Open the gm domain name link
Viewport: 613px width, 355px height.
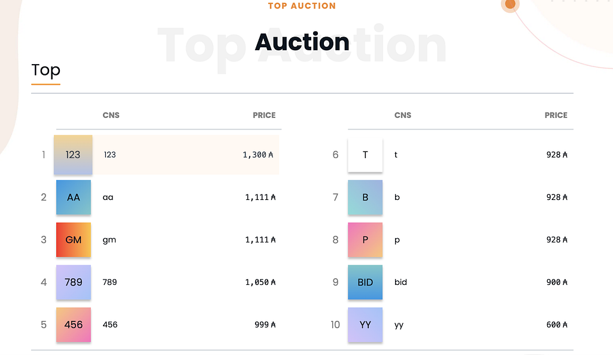(x=110, y=240)
